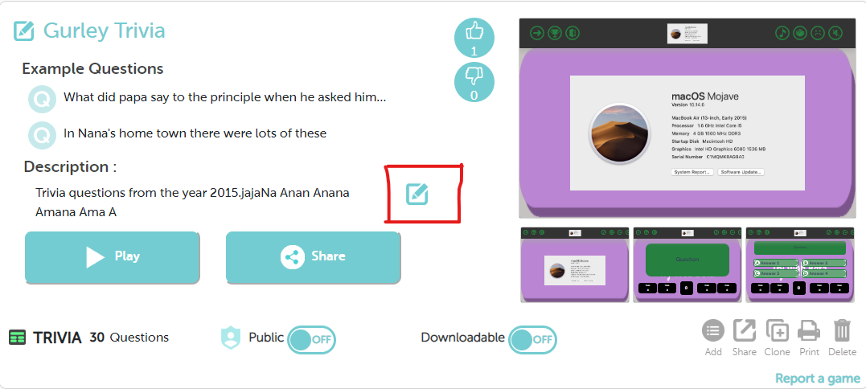This screenshot has width=866, height=389.
Task: Enable the Downloadable switch
Action: 532,339
